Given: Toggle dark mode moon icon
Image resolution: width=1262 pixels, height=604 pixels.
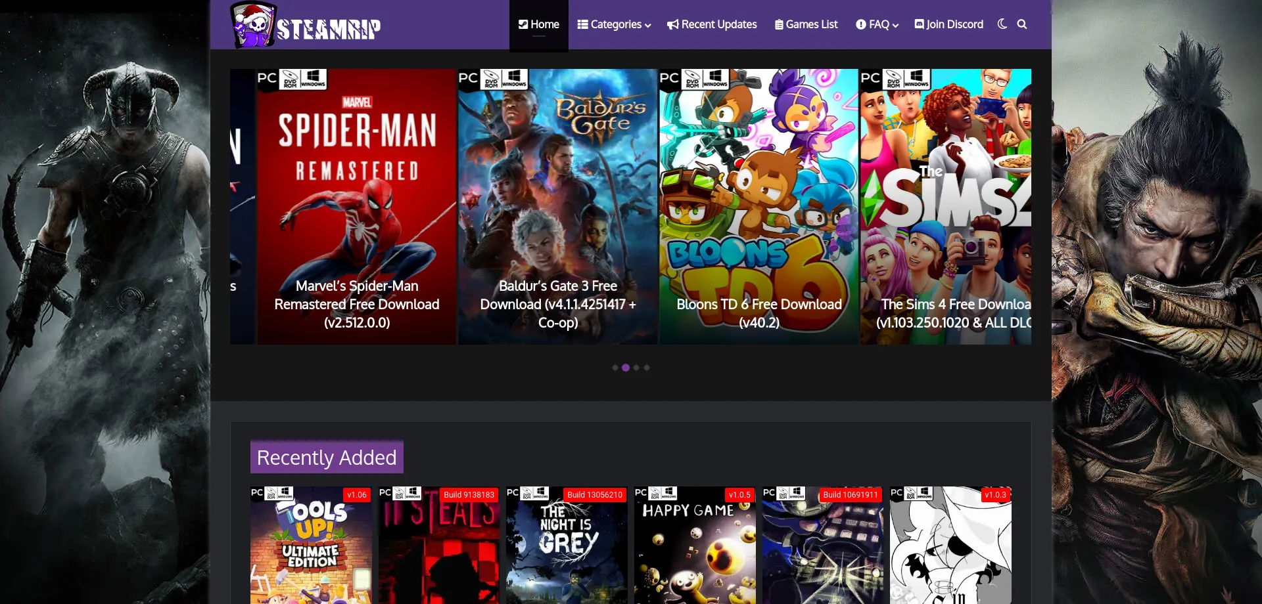Looking at the screenshot, I should 1002,24.
